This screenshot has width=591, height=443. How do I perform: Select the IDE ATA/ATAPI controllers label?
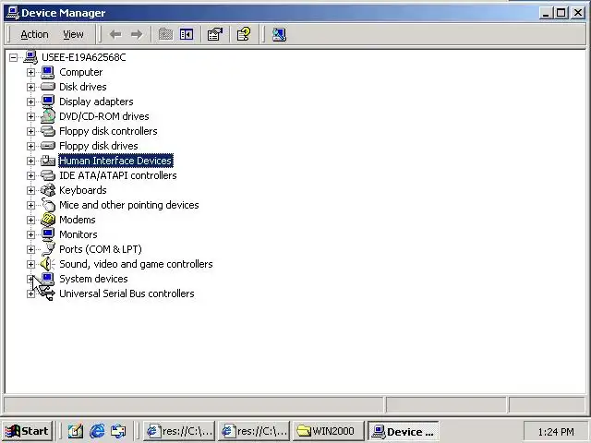(118, 175)
